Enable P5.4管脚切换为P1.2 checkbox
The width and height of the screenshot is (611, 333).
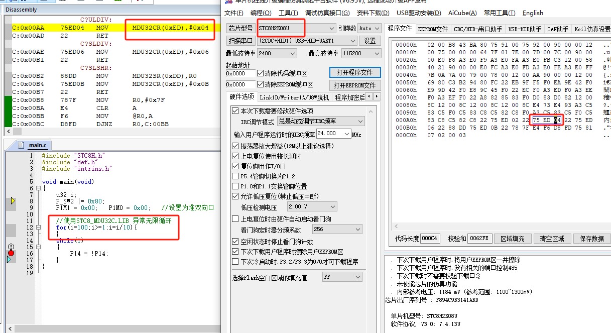(x=235, y=176)
